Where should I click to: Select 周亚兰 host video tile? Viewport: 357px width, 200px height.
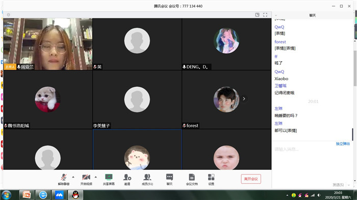click(x=48, y=44)
